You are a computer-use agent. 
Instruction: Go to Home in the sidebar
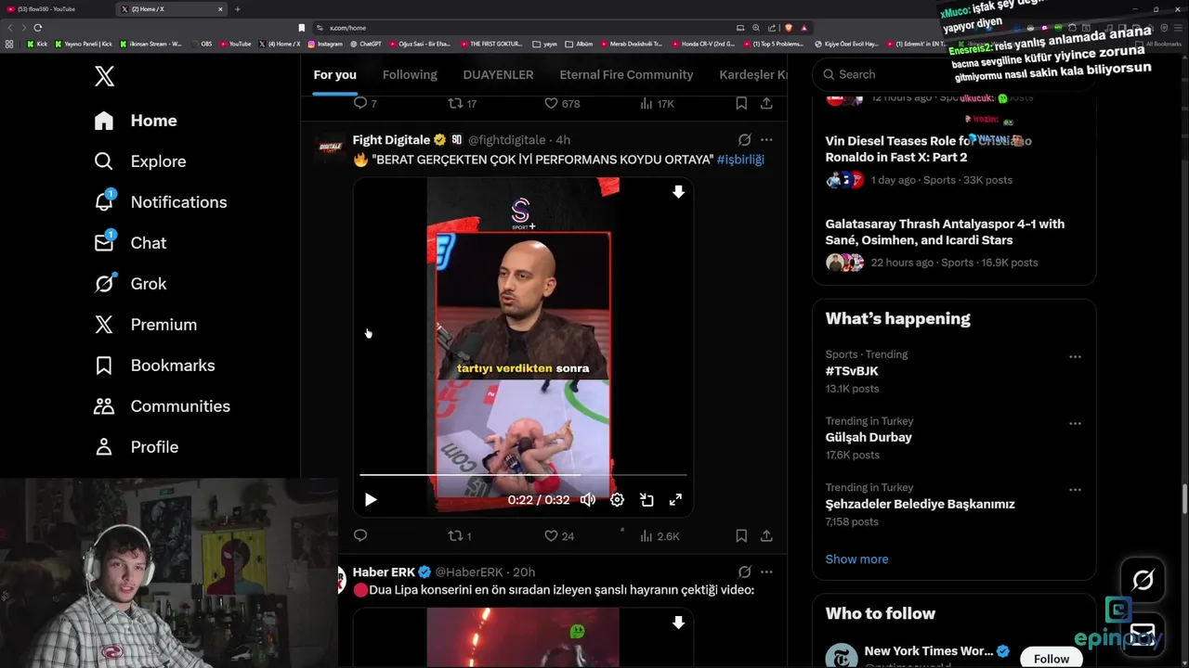[x=136, y=121]
